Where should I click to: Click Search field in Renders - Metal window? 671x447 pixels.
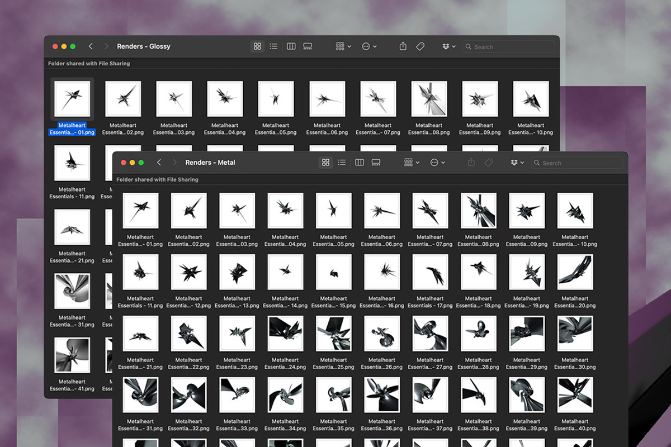click(576, 163)
